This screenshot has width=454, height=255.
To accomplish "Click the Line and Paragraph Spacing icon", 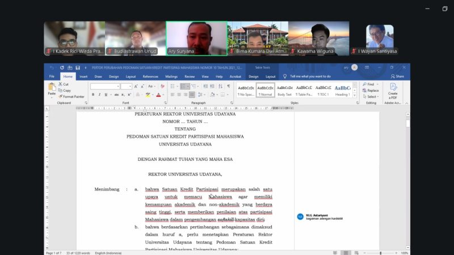I will [200, 95].
